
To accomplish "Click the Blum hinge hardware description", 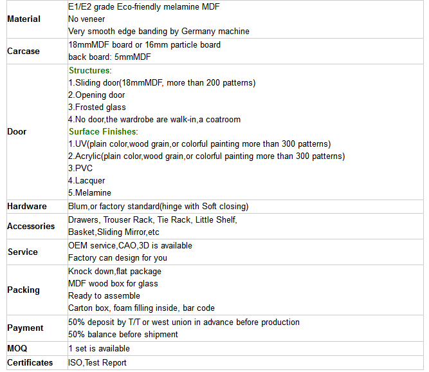I will [x=158, y=207].
